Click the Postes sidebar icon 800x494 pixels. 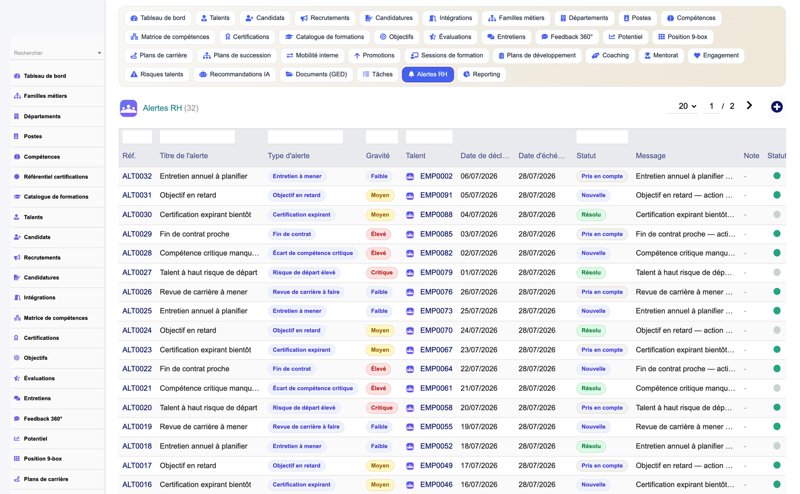(17, 136)
